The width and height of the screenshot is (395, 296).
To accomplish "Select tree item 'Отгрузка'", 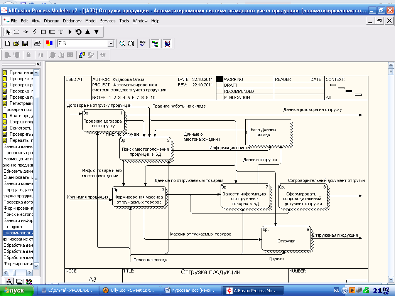I will (13, 227).
